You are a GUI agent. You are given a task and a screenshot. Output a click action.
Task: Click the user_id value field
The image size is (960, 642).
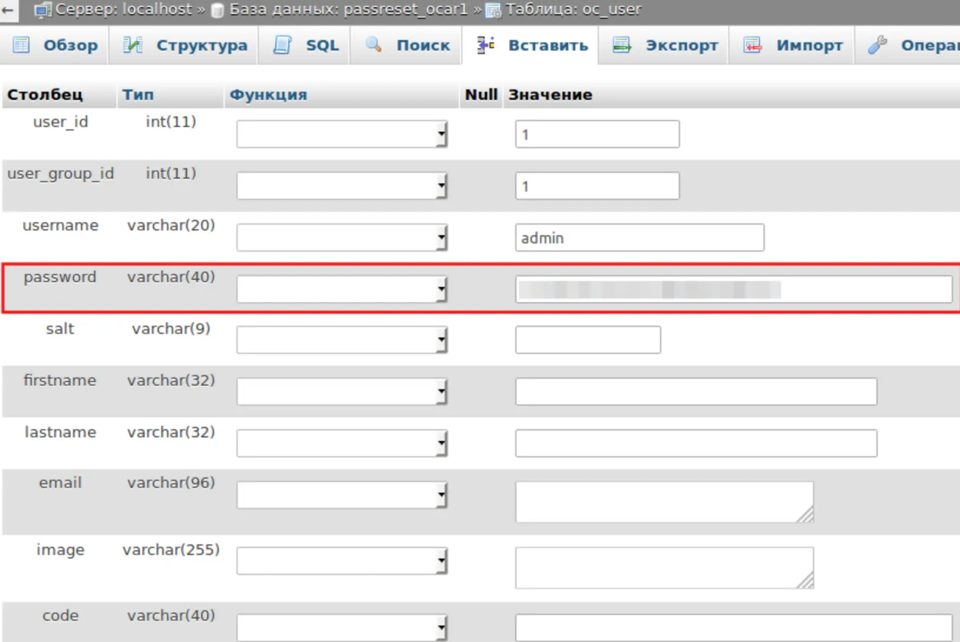597,134
